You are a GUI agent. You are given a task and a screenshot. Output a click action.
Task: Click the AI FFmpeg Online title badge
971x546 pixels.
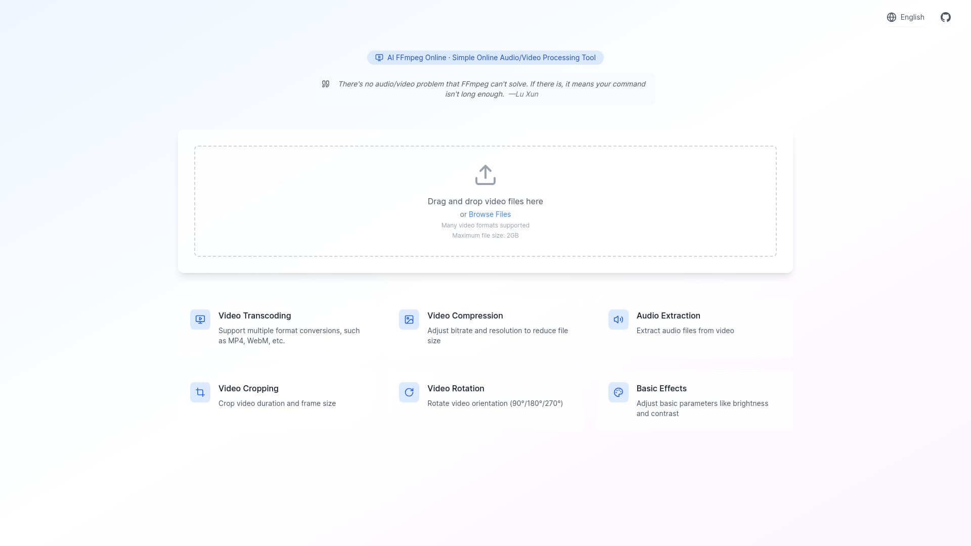[x=485, y=58]
